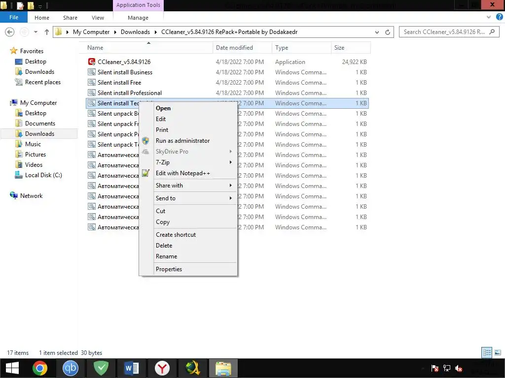This screenshot has width=505, height=378.
Task: Choose Open in the context menu
Action: point(188,108)
